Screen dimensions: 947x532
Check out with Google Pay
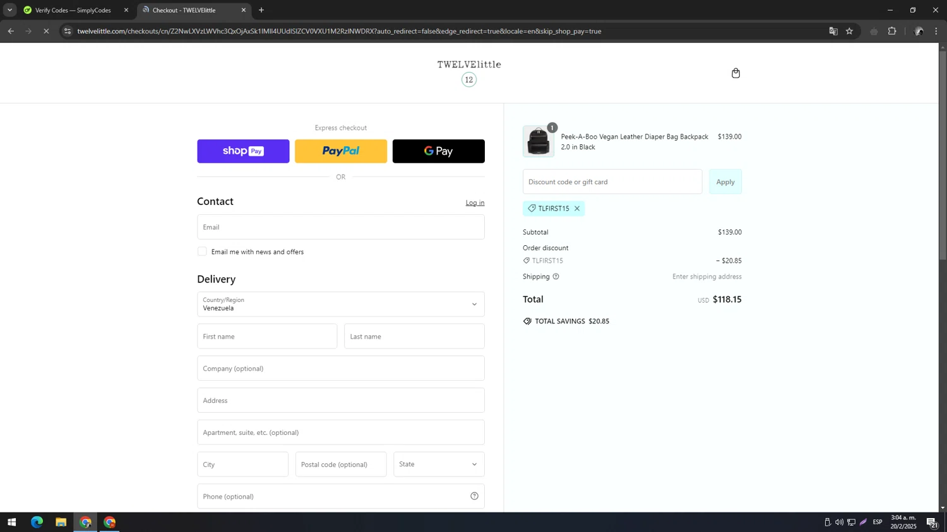[439, 151]
